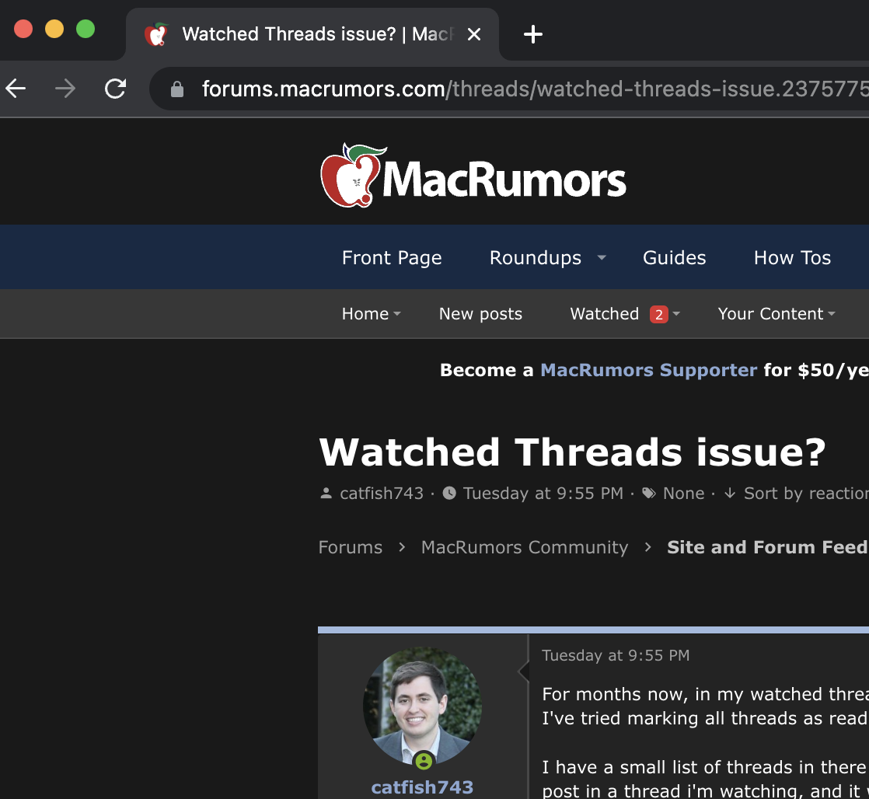Screen dimensions: 869x799
Task: Click the address bar URL
Action: (x=535, y=89)
